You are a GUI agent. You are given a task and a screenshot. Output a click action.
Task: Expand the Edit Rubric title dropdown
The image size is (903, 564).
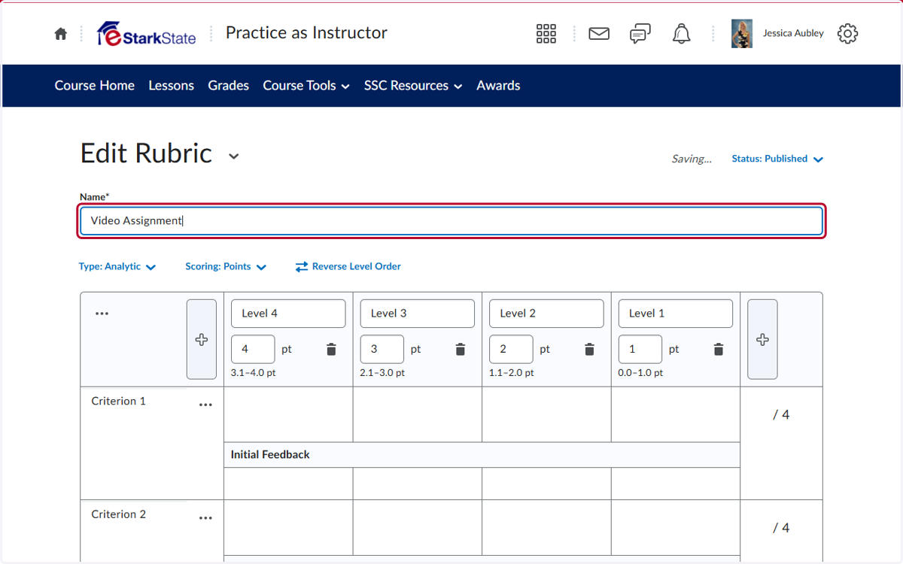click(x=234, y=156)
